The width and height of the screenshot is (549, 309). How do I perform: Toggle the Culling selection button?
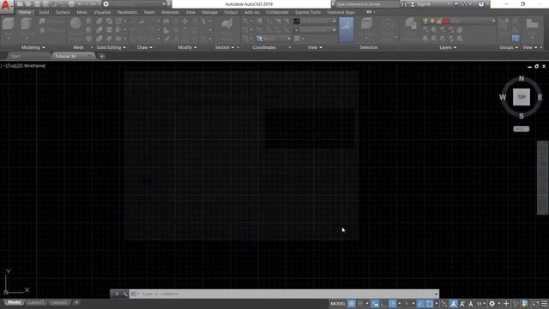[x=346, y=29]
